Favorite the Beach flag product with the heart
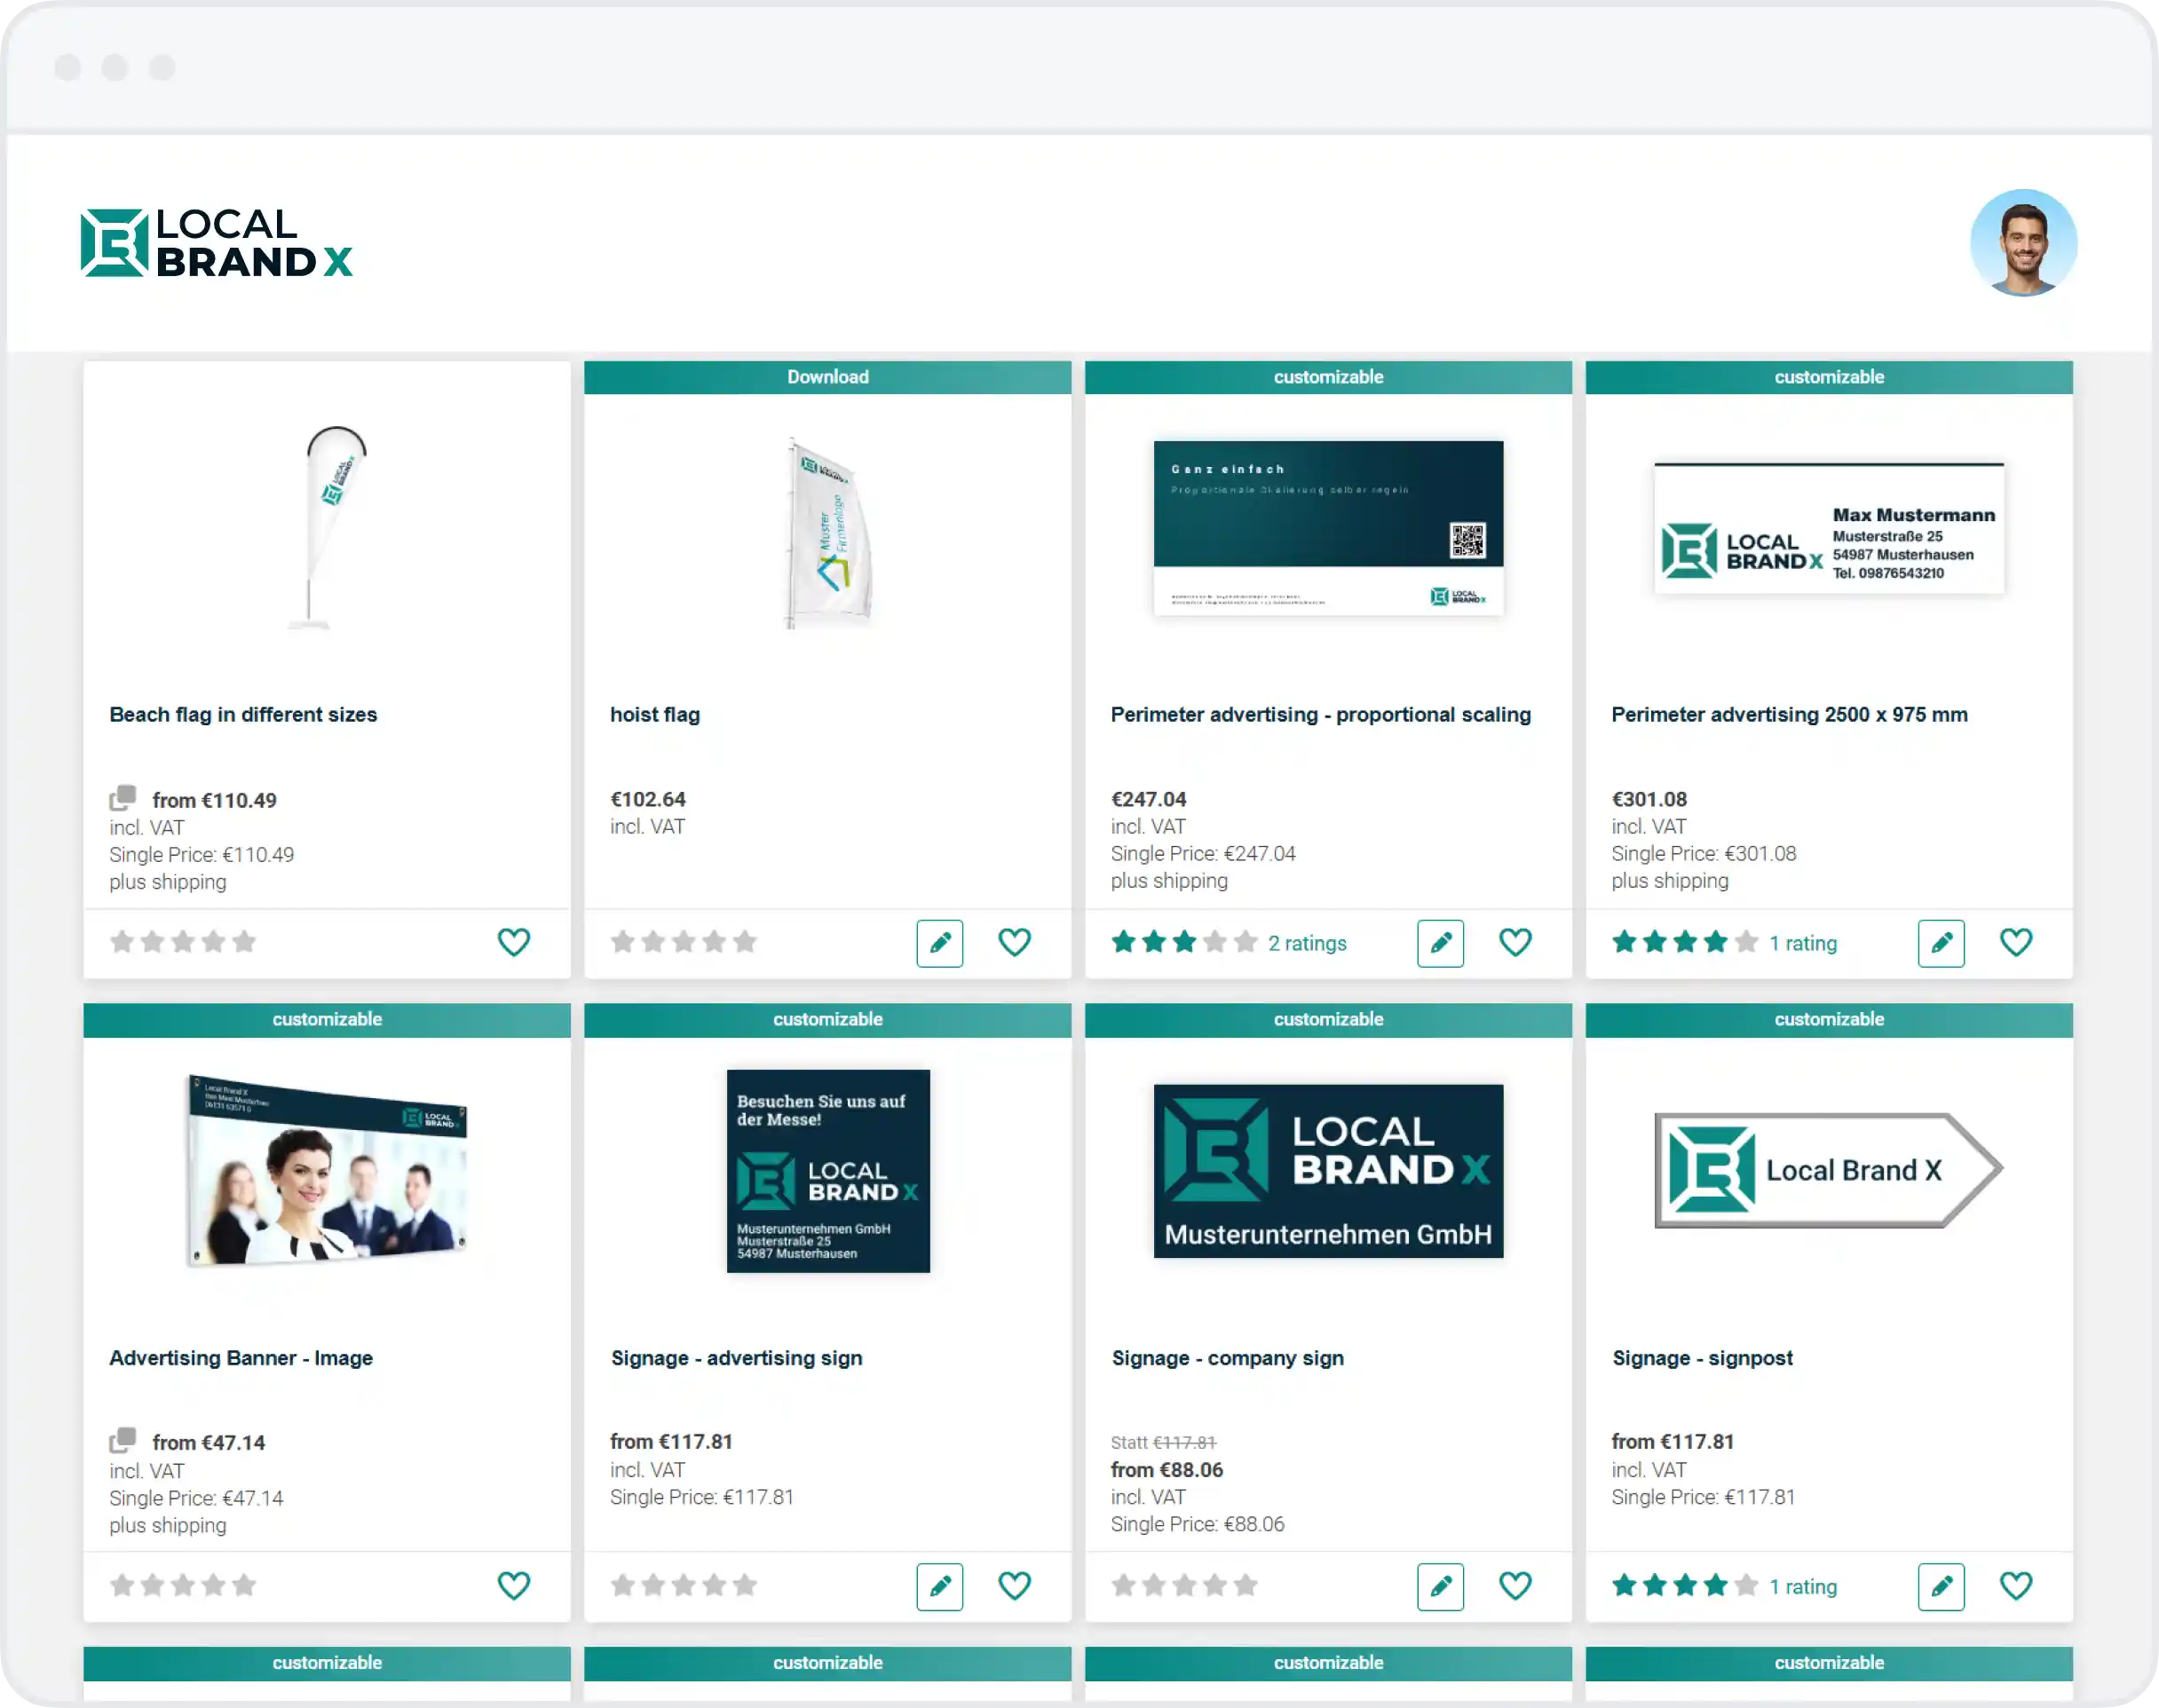2159x1708 pixels. (513, 942)
